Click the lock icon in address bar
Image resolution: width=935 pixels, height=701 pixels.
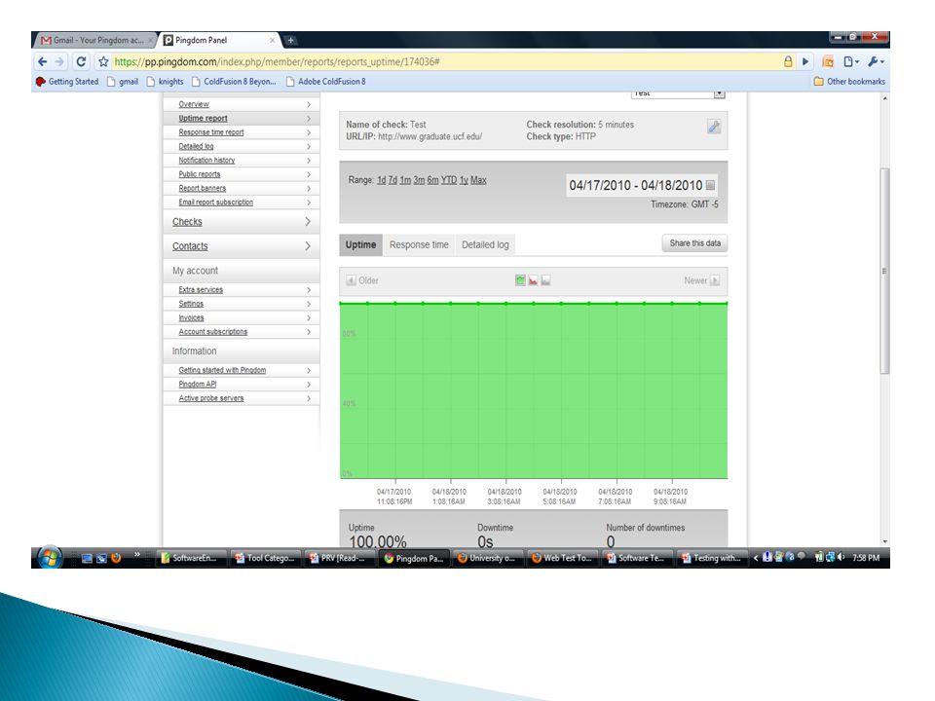(x=788, y=61)
